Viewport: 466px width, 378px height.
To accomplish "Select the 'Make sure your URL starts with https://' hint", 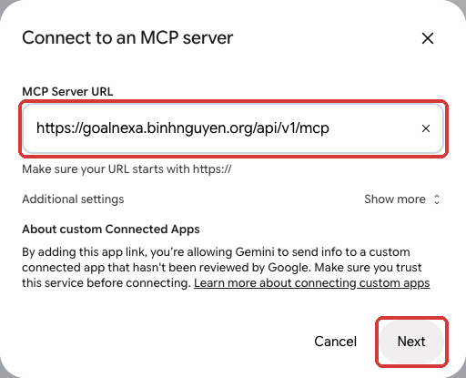I will pos(127,169).
